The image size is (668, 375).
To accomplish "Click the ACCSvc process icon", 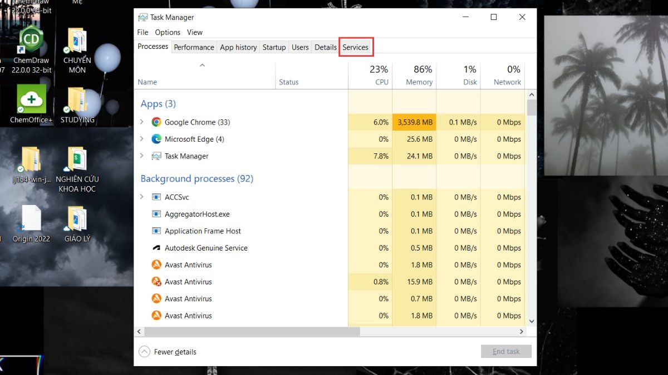I will [156, 197].
